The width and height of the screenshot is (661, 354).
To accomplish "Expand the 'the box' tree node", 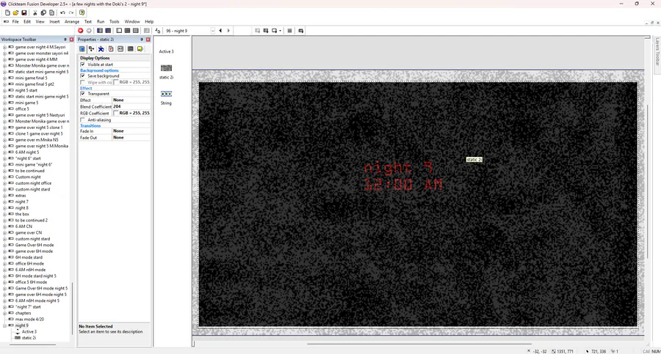I will point(4,214).
